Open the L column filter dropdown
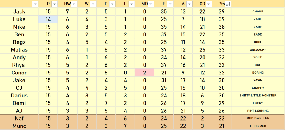Screen dimensions: 285x130 tap(131, 4)
